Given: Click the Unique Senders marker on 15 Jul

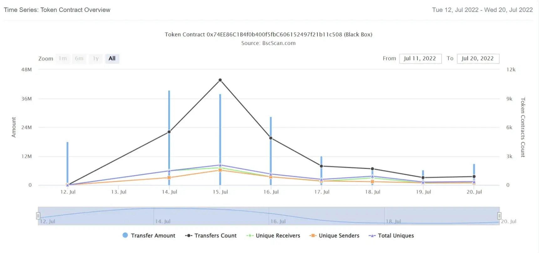Looking at the screenshot, I should pos(220,170).
